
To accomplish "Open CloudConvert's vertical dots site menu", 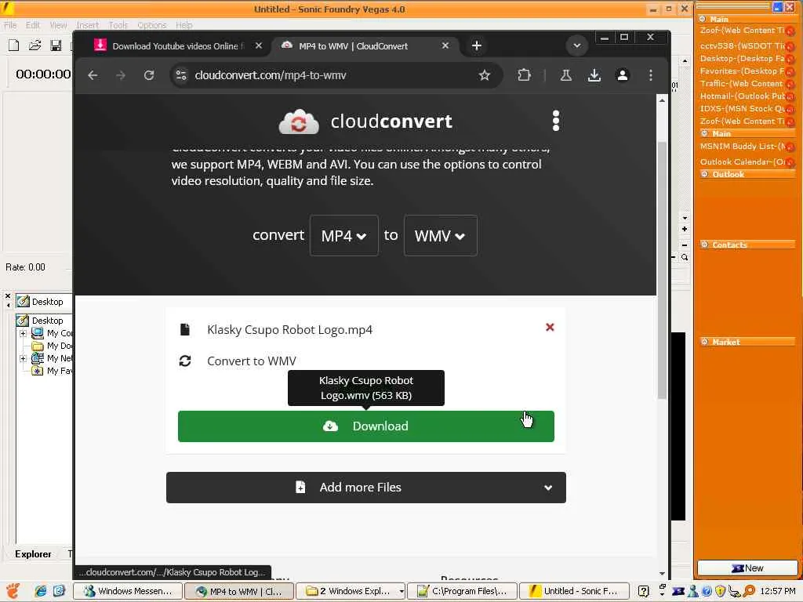I will coord(556,121).
